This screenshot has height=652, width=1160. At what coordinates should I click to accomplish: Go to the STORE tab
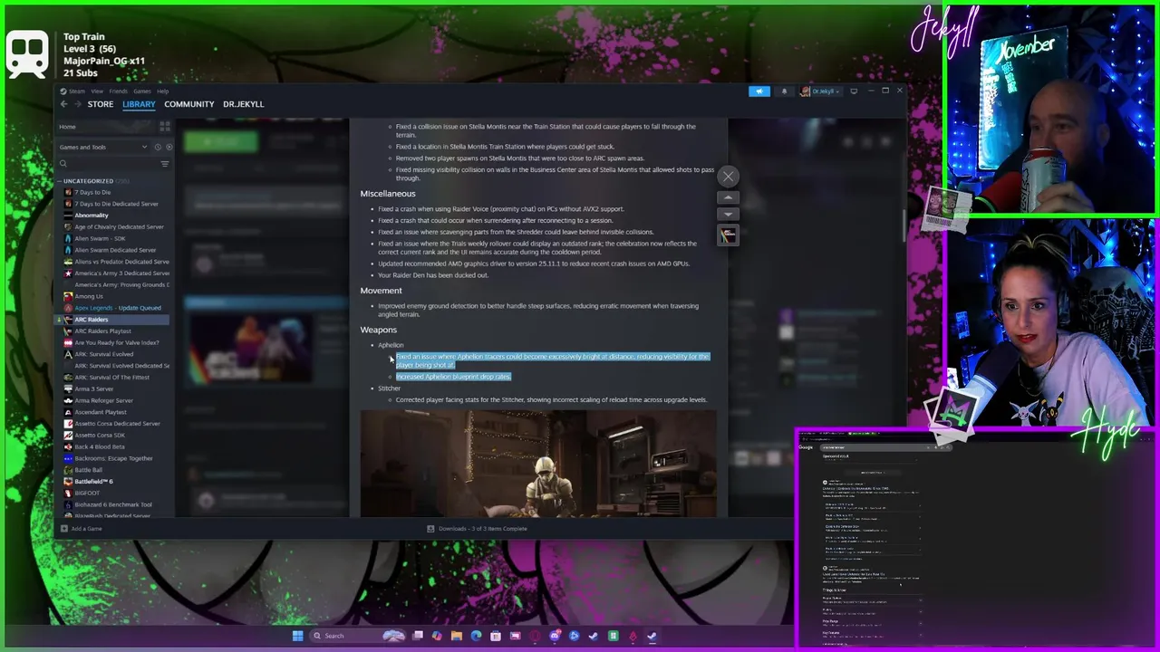point(101,104)
